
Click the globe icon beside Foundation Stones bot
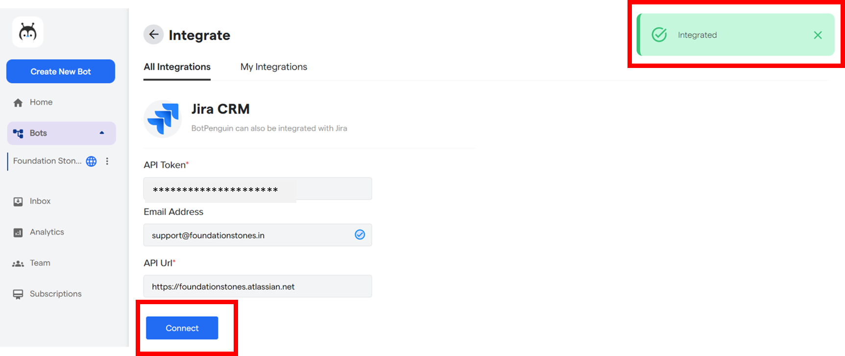91,161
